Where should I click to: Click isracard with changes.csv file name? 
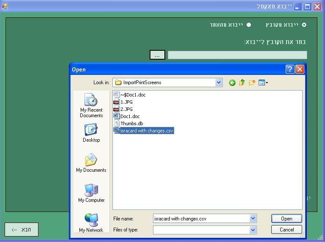coord(147,131)
